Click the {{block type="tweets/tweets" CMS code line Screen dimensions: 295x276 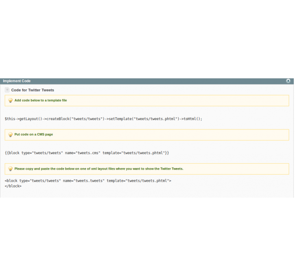pyautogui.click(x=87, y=153)
